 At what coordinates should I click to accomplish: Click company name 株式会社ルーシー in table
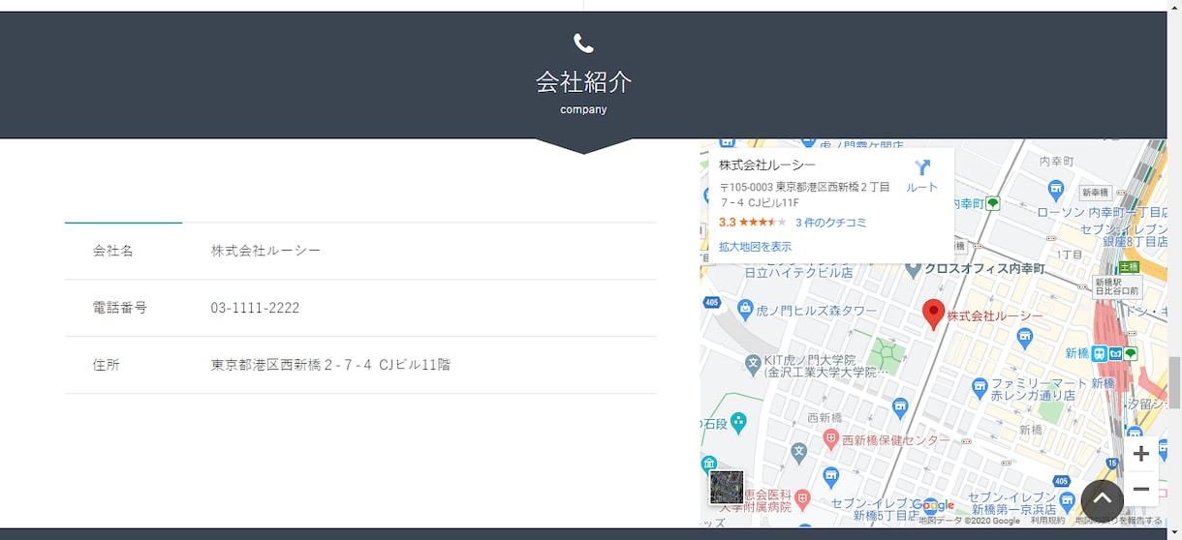[x=265, y=251]
